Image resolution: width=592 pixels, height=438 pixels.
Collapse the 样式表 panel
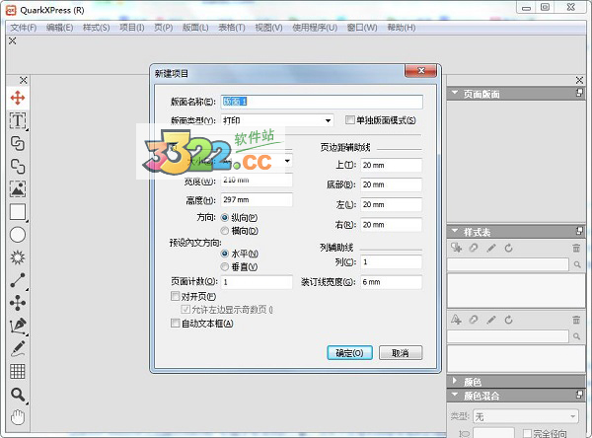point(455,231)
